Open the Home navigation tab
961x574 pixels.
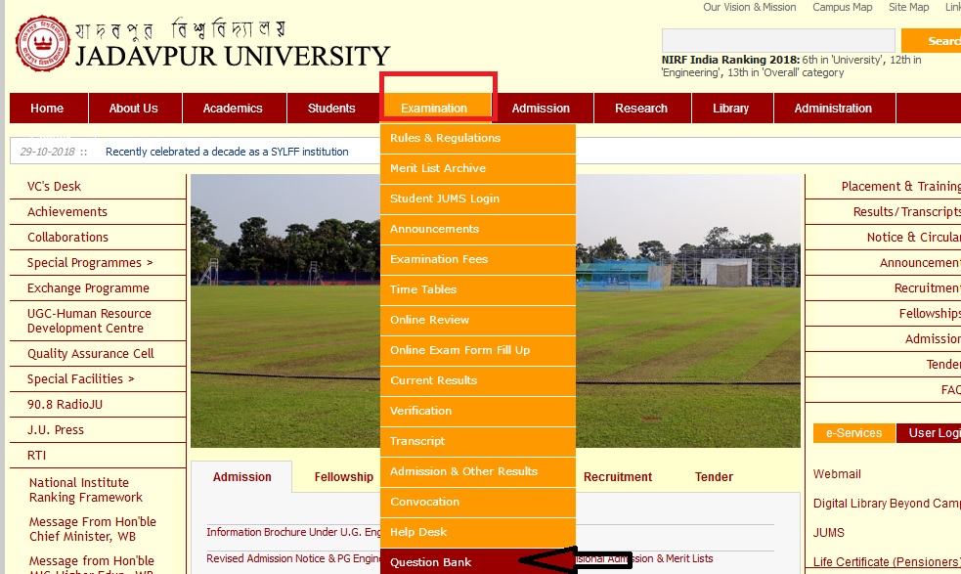point(47,108)
